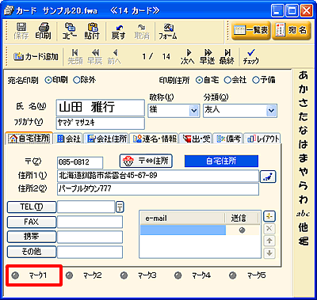Switch to the 出・受 tab
The height and width of the screenshot is (300, 317).
click(x=197, y=139)
